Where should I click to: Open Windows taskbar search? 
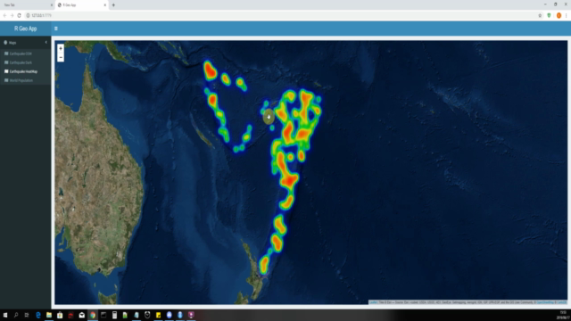pyautogui.click(x=16, y=315)
